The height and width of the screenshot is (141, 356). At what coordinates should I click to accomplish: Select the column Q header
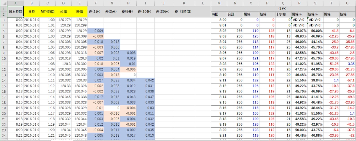(x=283, y=3)
